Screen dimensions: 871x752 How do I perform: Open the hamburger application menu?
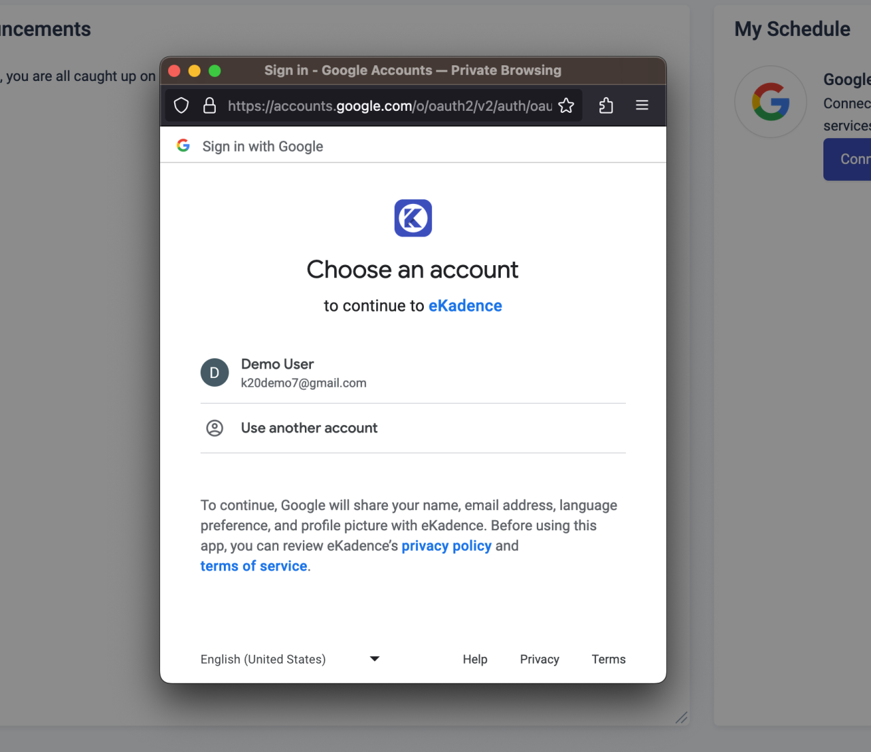point(642,105)
